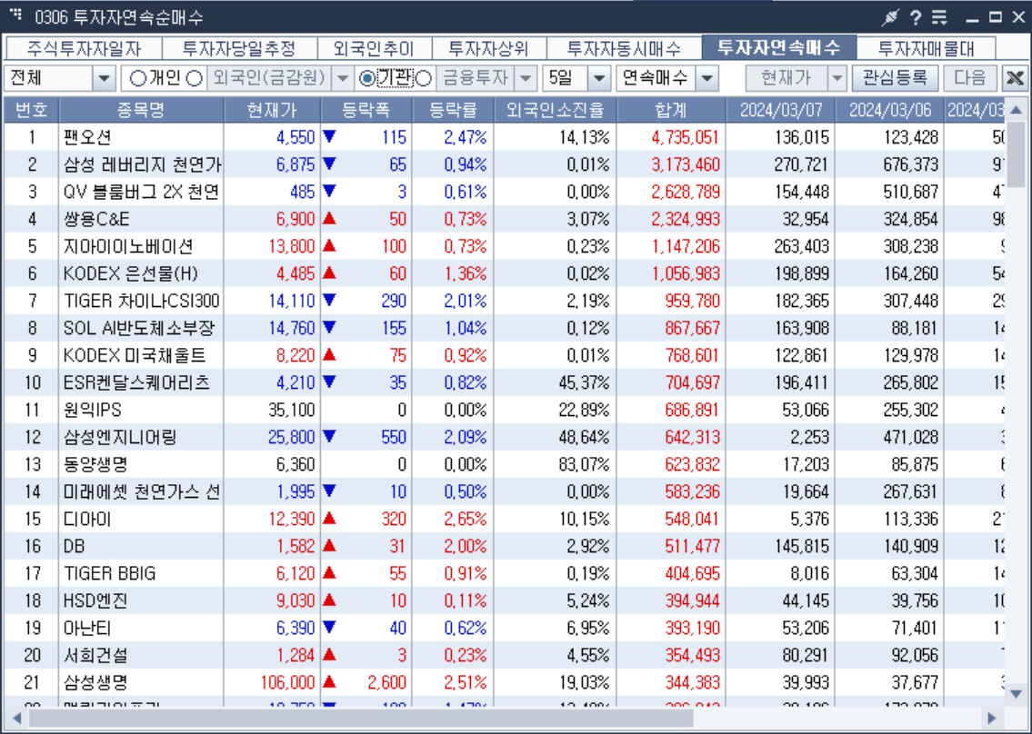The image size is (1032, 734).
Task: Export table with the Excel icon
Action: click(1014, 78)
